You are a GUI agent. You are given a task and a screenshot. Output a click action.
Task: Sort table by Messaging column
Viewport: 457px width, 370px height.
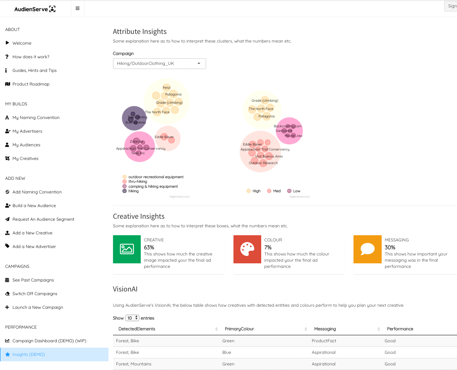tap(345, 329)
